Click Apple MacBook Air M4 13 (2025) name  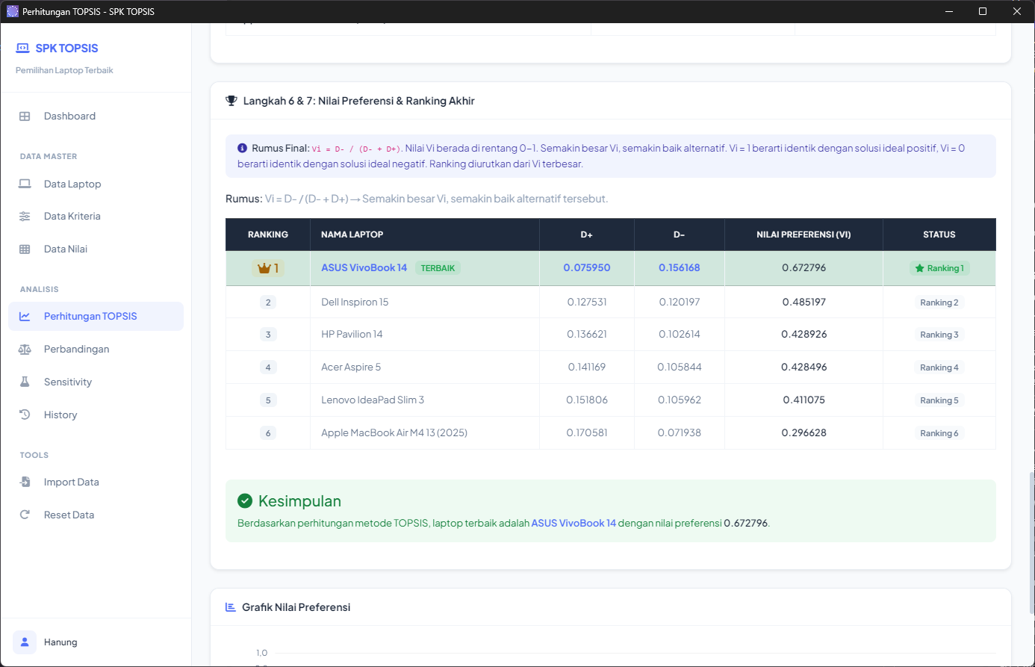(x=394, y=432)
